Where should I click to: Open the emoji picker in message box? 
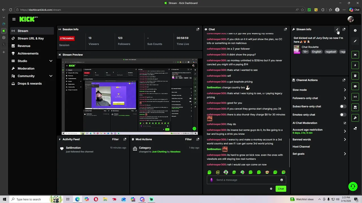(282, 180)
